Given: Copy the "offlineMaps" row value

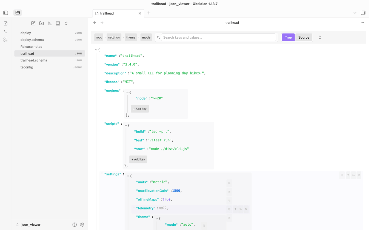Looking at the screenshot, I should (229, 201).
